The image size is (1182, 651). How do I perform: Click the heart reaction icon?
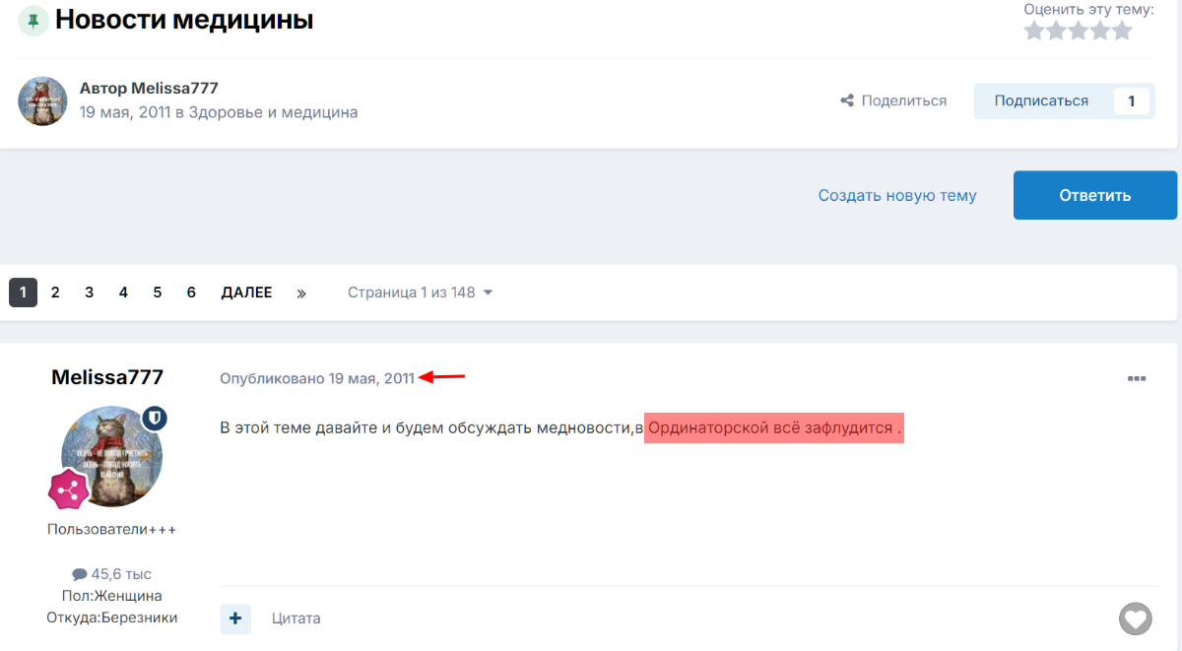pyautogui.click(x=1135, y=618)
